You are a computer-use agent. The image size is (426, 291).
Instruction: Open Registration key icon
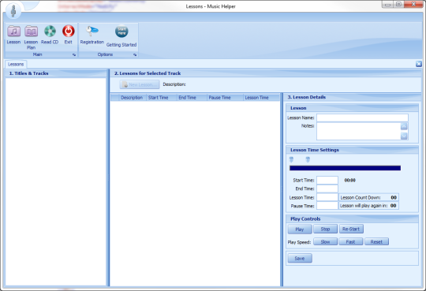[92, 32]
